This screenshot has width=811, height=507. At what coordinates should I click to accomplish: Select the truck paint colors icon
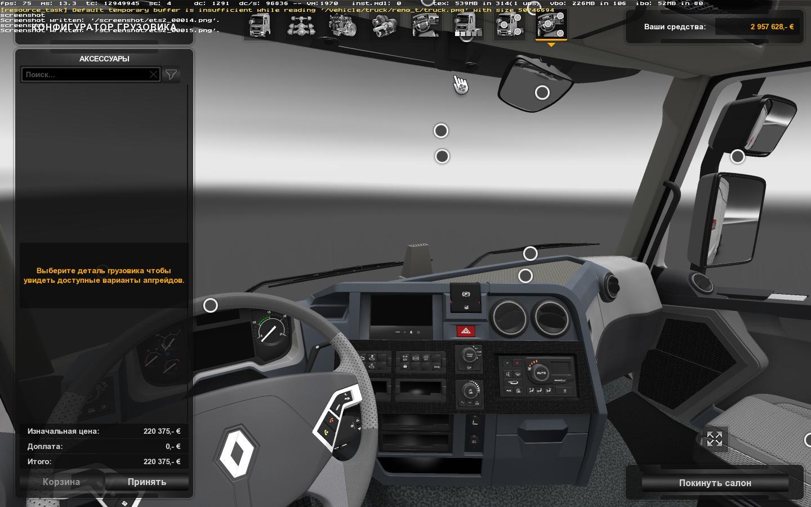click(x=467, y=26)
